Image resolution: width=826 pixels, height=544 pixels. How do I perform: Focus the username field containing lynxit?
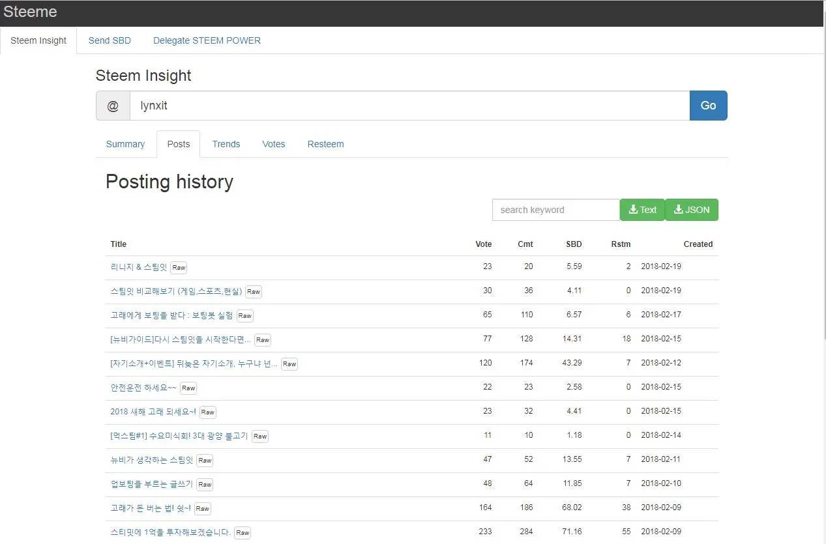(409, 106)
